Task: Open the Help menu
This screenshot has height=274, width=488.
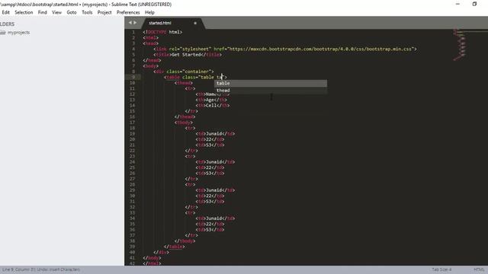Action: [x=149, y=12]
